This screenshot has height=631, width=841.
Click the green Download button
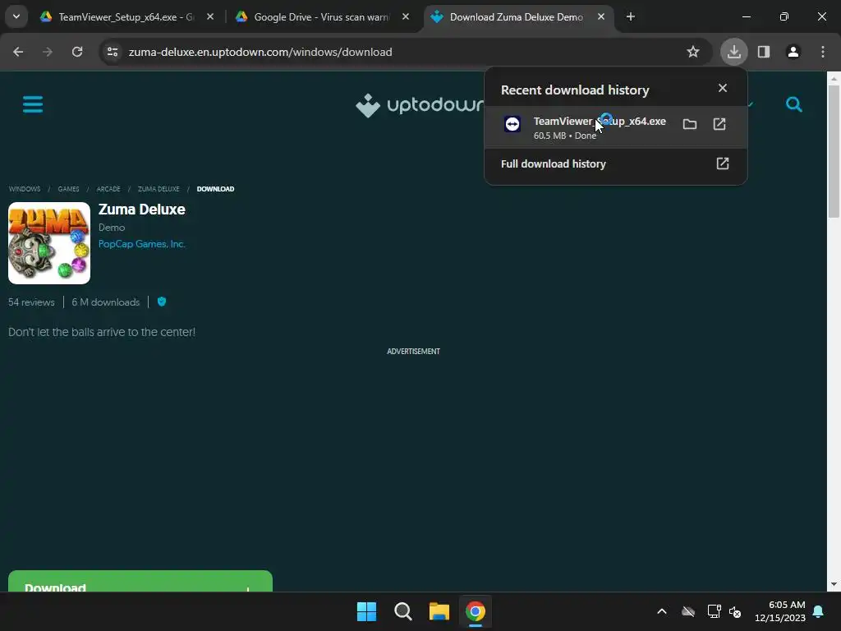point(140,582)
